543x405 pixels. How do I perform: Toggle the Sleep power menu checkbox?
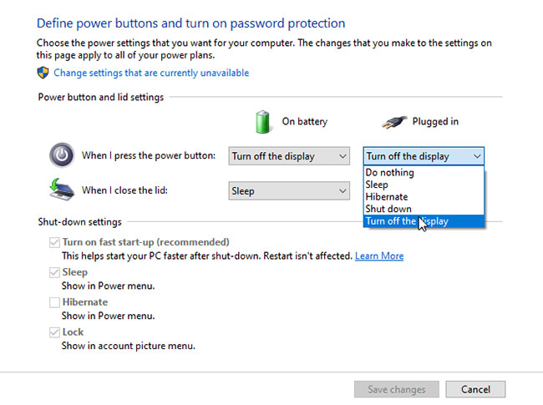coord(54,272)
